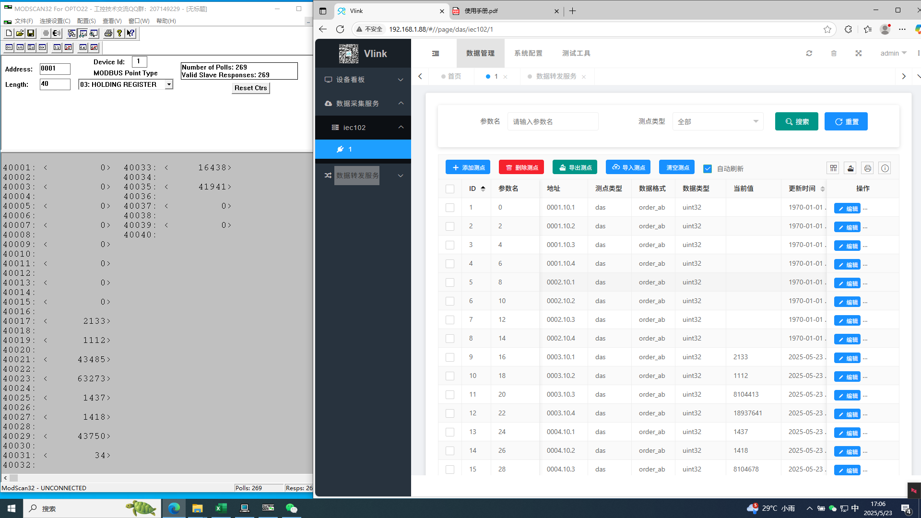Open the MODBUS Point Type dropdown
Image resolution: width=921 pixels, height=518 pixels.
pos(169,84)
